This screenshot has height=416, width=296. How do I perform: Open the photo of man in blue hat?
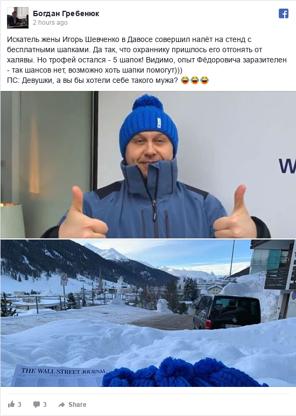coord(148,165)
